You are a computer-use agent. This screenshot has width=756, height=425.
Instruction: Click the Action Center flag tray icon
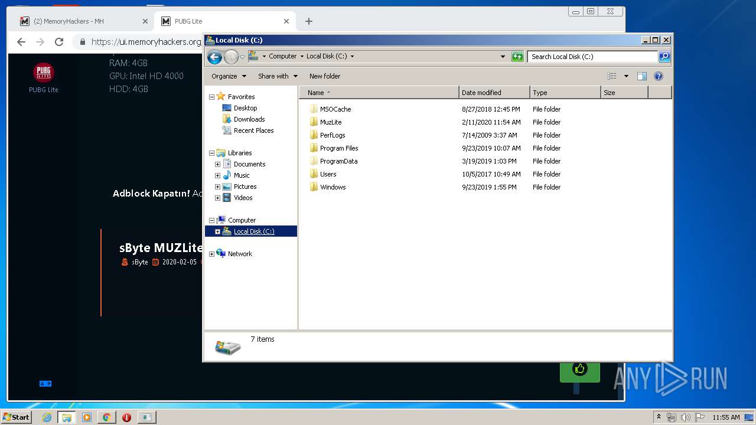[x=699, y=417]
